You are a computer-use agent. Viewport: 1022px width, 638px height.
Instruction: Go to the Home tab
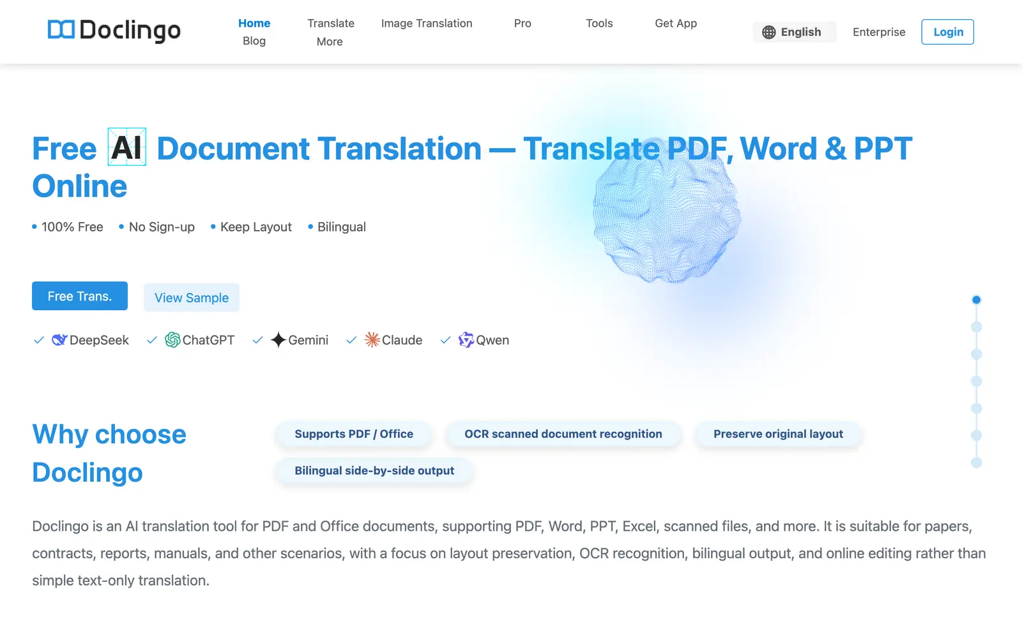tap(254, 23)
